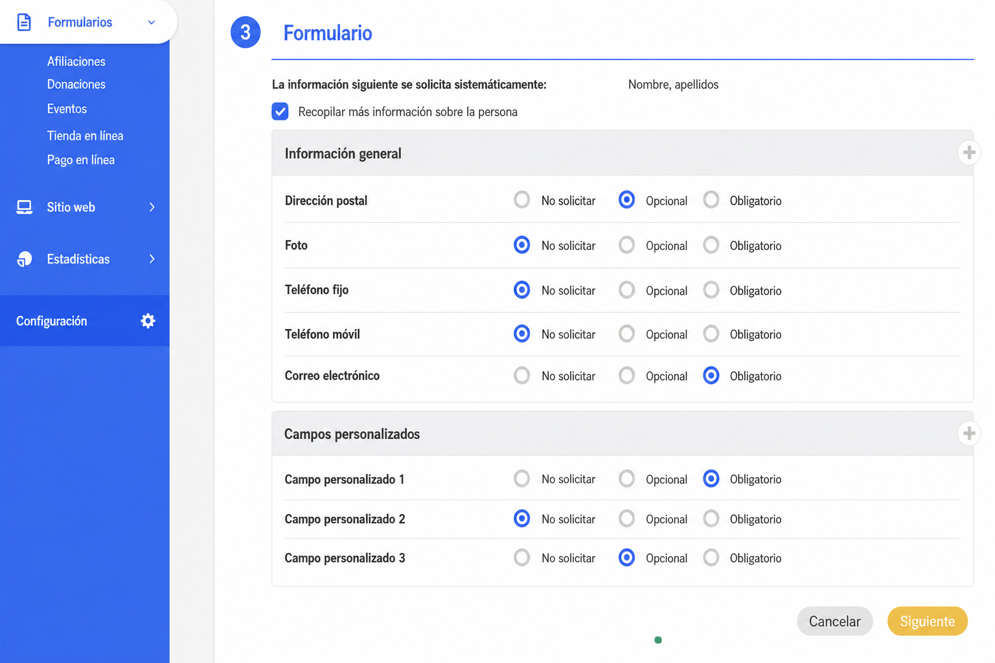Open Afiliaciones in the sidebar
Viewport: 995px width, 663px height.
[76, 62]
